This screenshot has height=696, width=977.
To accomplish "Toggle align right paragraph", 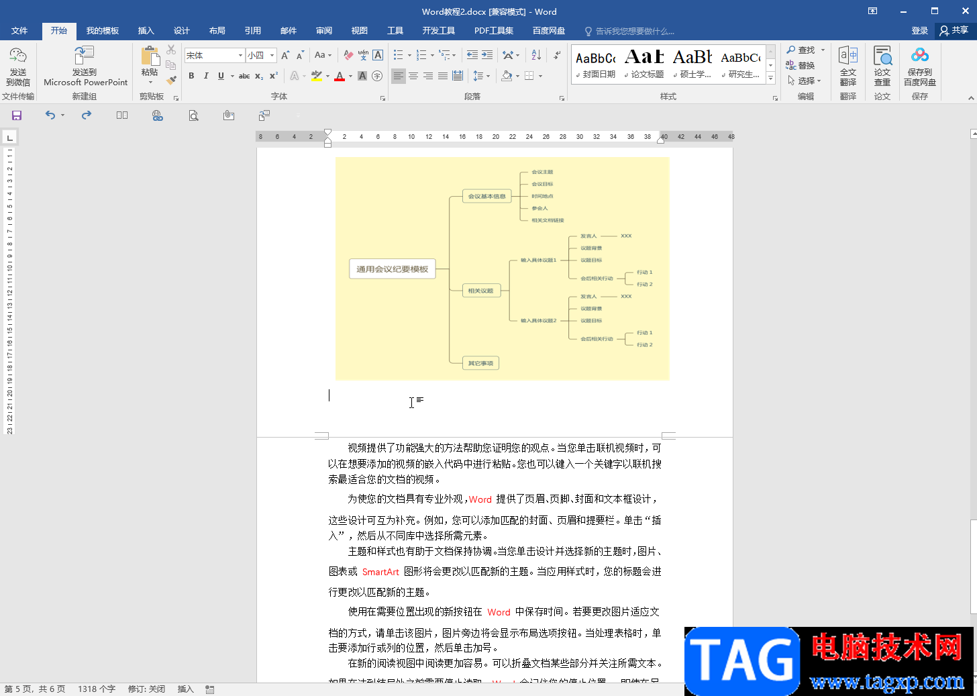I will (428, 76).
